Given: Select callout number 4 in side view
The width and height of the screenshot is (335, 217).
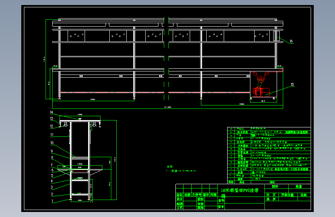Looking at the screenshot, I should pos(52,181).
